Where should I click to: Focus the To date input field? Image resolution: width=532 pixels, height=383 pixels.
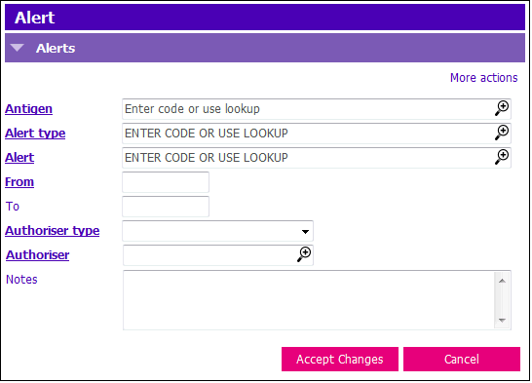[x=166, y=207]
